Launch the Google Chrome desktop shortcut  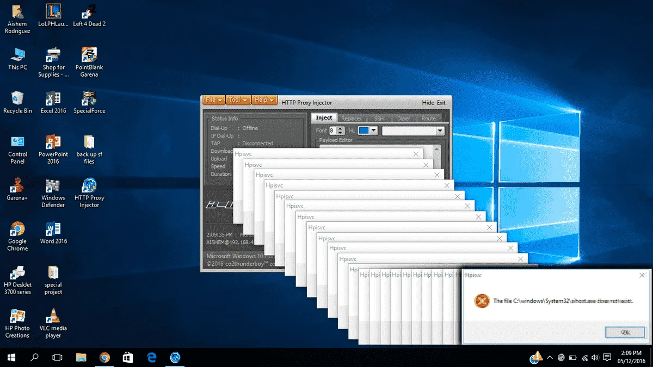coord(17,236)
